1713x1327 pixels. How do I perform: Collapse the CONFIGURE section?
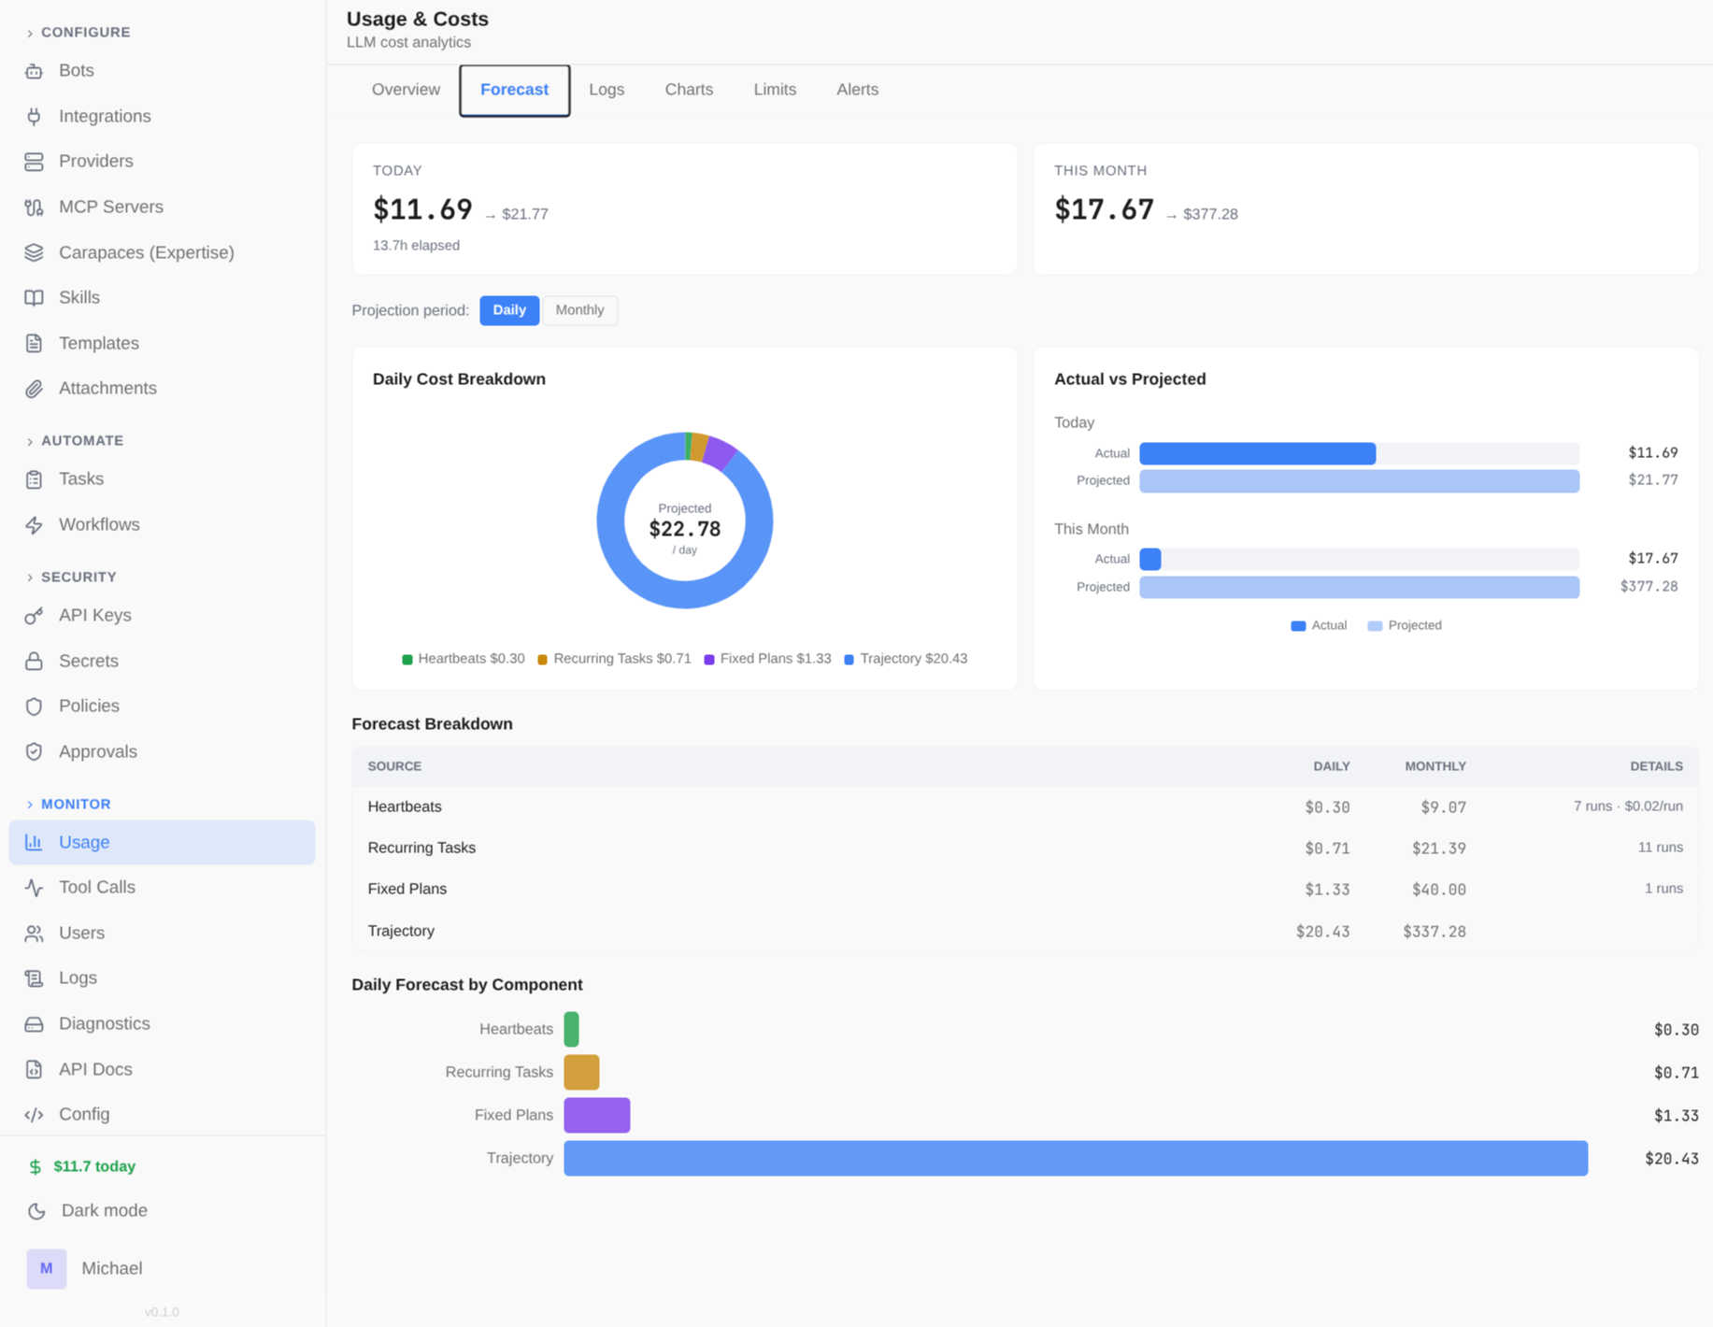[x=30, y=32]
